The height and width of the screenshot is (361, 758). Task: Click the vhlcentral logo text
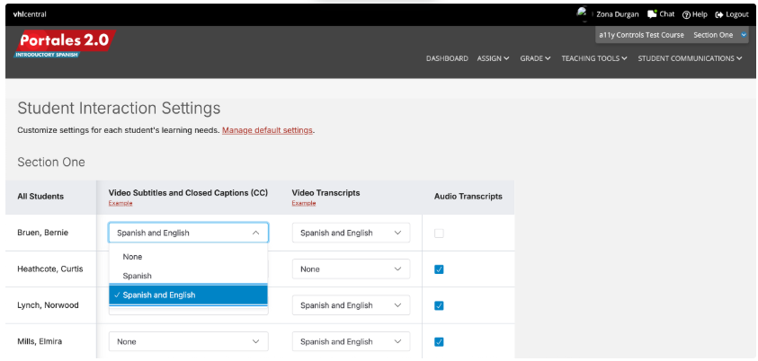coord(30,14)
